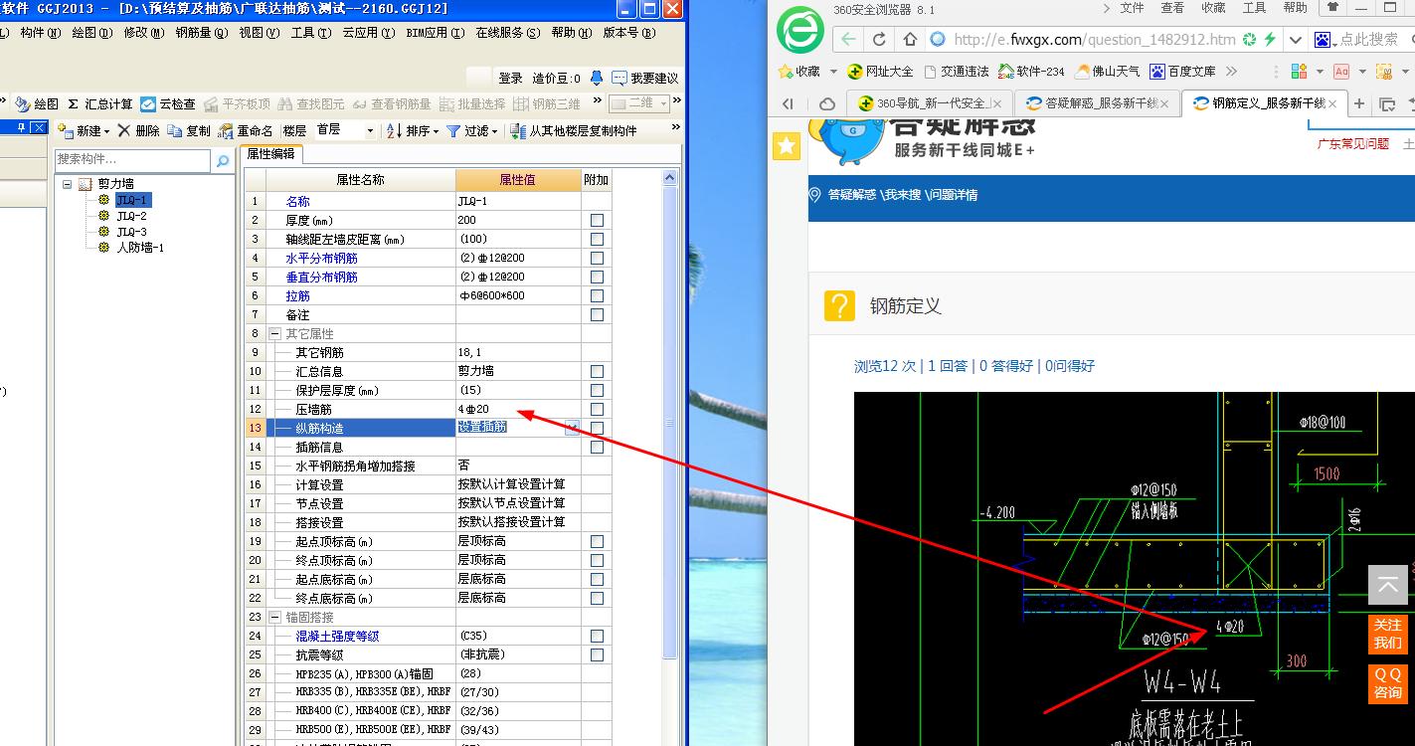Open the 佛山天气 bookmark
Image resolution: width=1415 pixels, height=746 pixels.
[1107, 72]
